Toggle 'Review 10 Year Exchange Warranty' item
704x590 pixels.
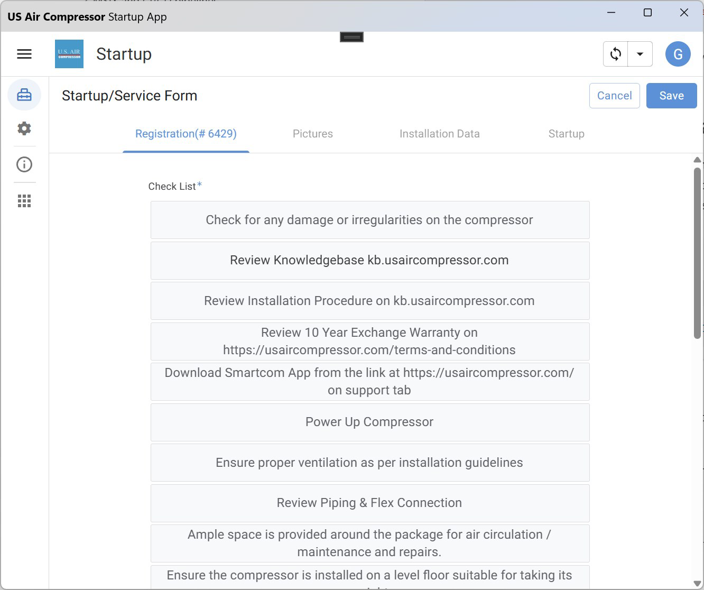coord(370,342)
